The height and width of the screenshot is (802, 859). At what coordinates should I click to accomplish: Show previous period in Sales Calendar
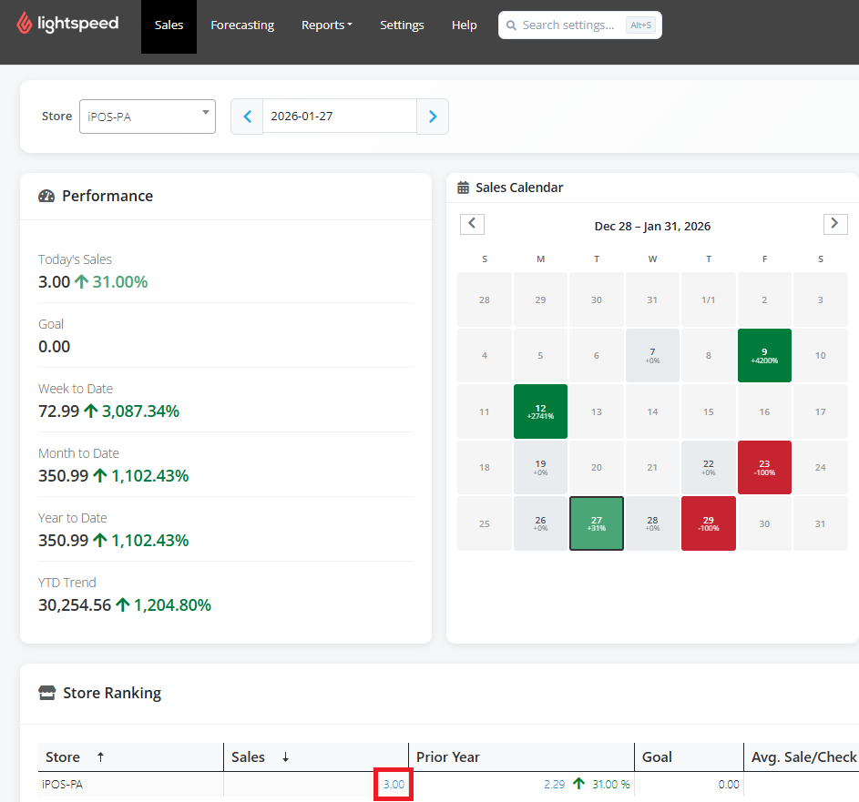click(x=472, y=224)
